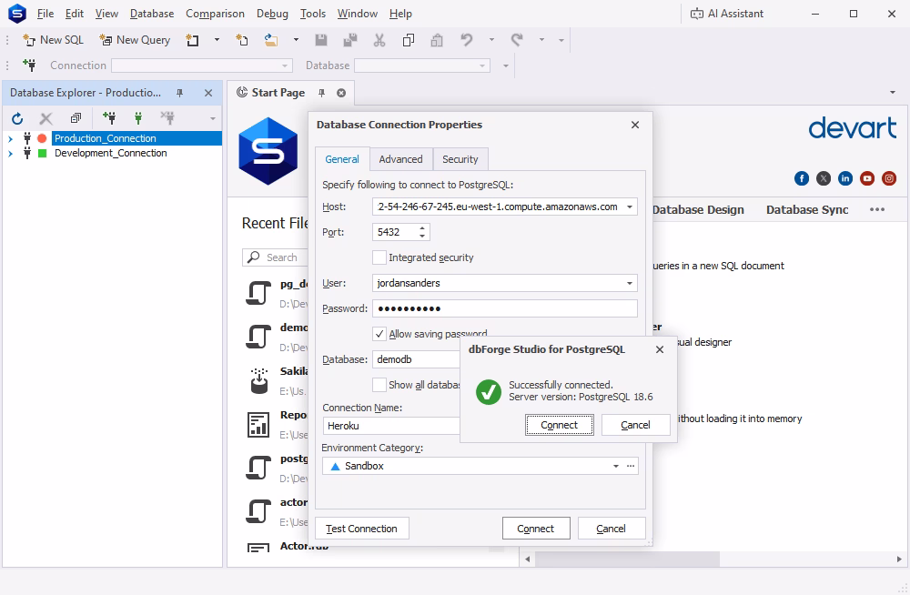The width and height of the screenshot is (910, 595).
Task: Click Cancel in the success message dialog
Action: point(635,425)
